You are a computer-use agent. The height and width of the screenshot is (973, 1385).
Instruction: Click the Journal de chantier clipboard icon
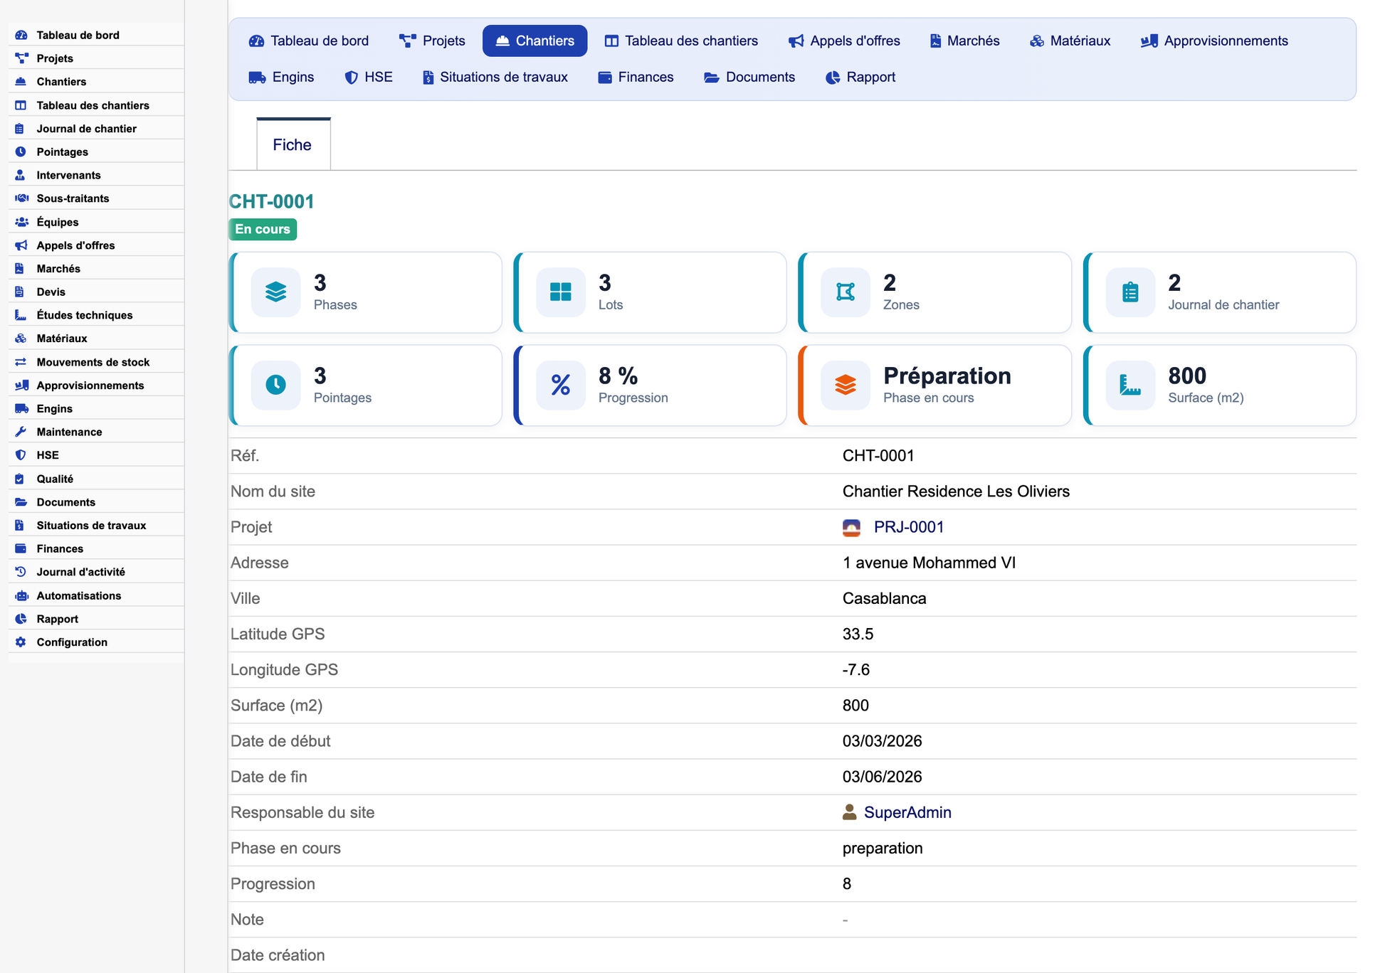point(1130,292)
